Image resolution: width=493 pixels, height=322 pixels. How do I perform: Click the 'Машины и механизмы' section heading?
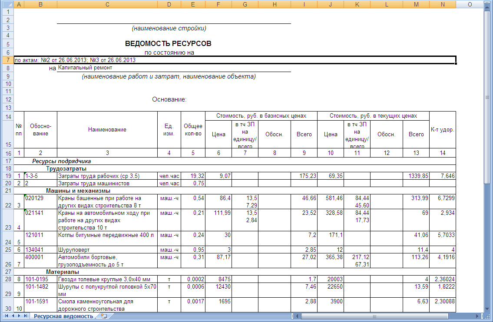click(x=78, y=191)
